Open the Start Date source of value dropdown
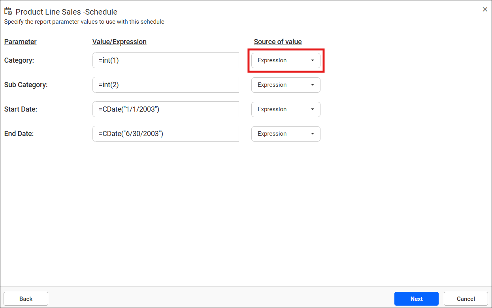Viewport: 492px width, 308px height. pyautogui.click(x=285, y=109)
